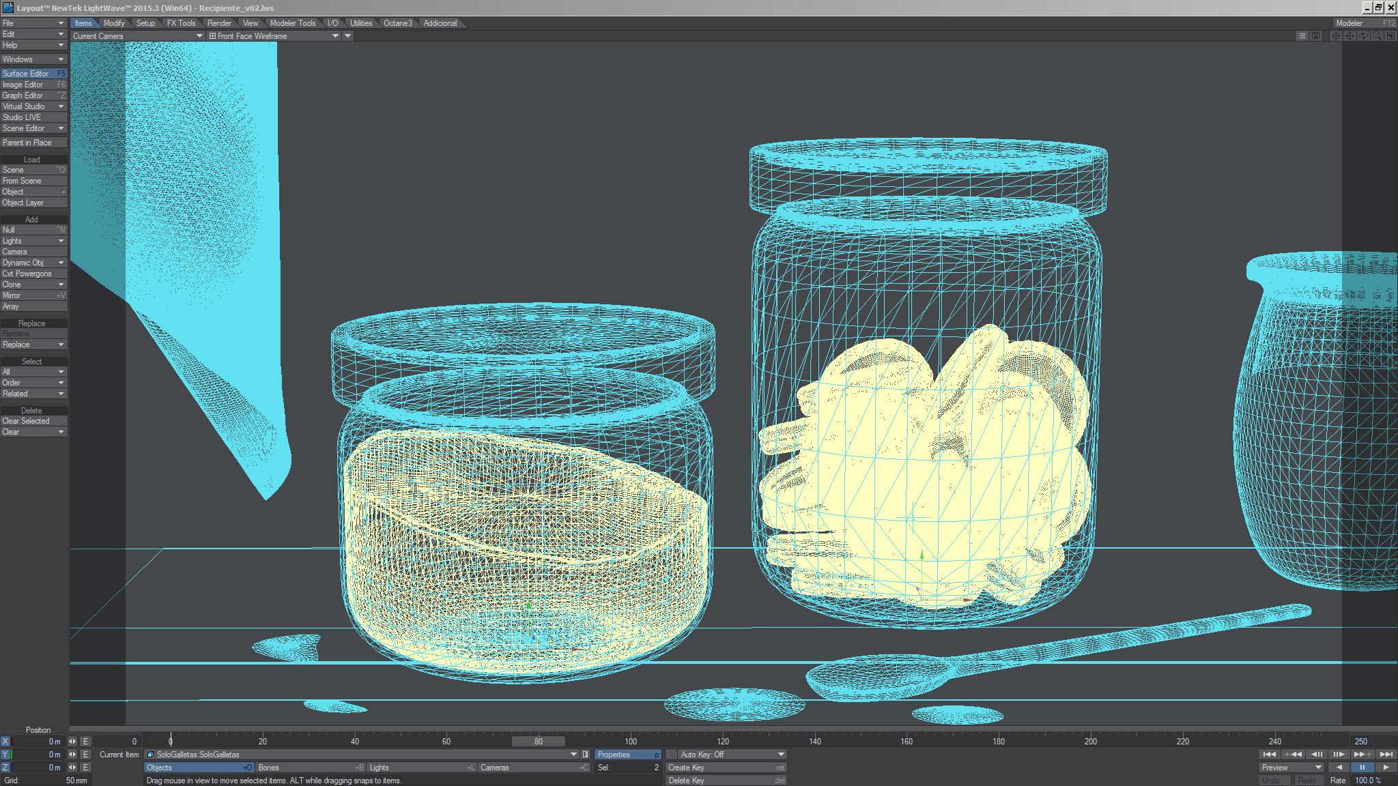
Task: Open envelope for Z channel
Action: click(85, 768)
